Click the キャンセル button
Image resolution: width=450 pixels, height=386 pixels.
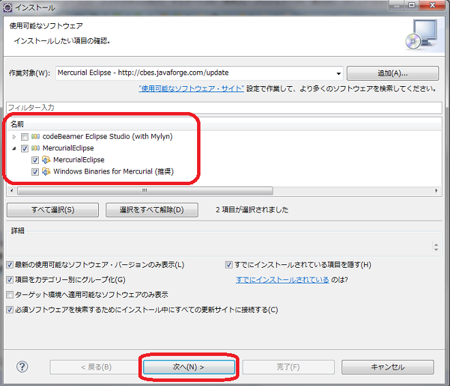(x=388, y=367)
